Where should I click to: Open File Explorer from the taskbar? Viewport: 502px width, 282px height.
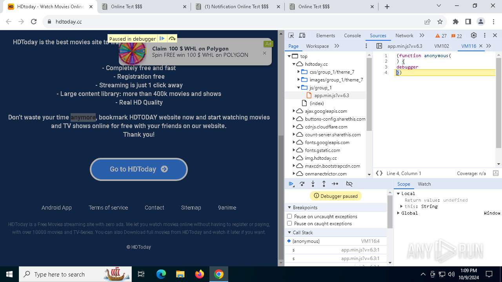[180, 274]
